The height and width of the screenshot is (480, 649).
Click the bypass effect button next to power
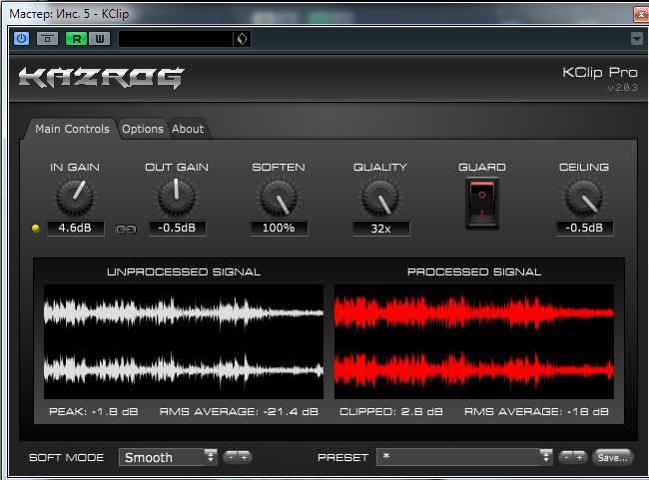click(47, 39)
